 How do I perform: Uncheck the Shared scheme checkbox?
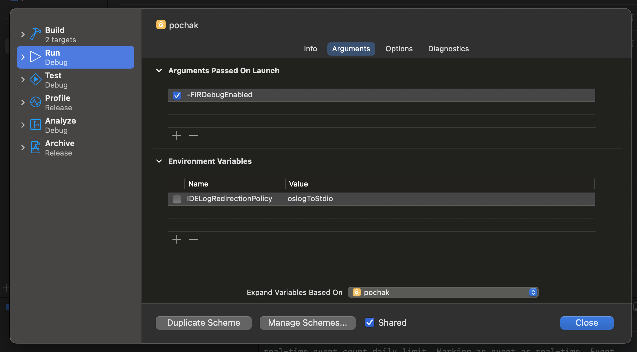(x=370, y=322)
